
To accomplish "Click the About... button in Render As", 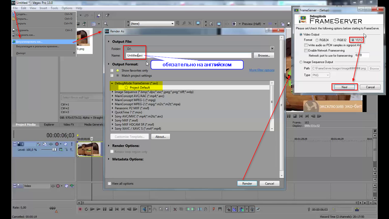I will click(160, 137).
